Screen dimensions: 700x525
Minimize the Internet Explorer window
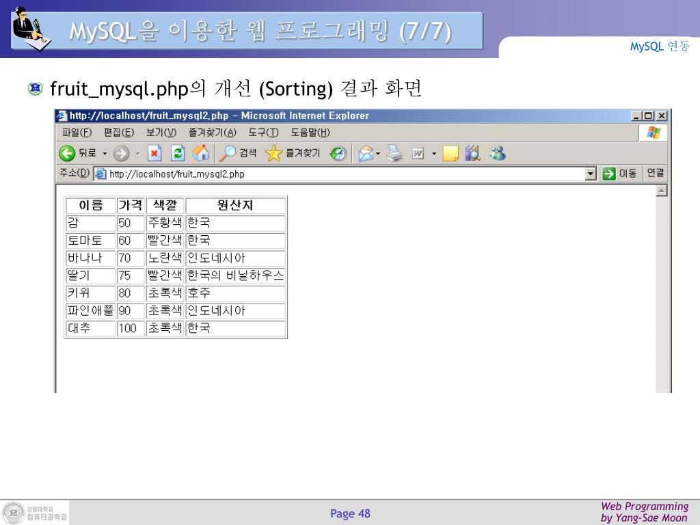[636, 116]
